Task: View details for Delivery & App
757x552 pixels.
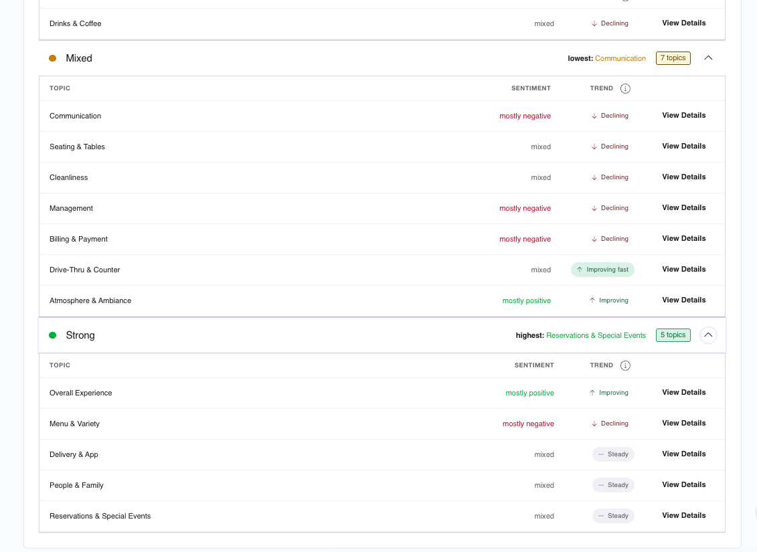Action: 683,454
